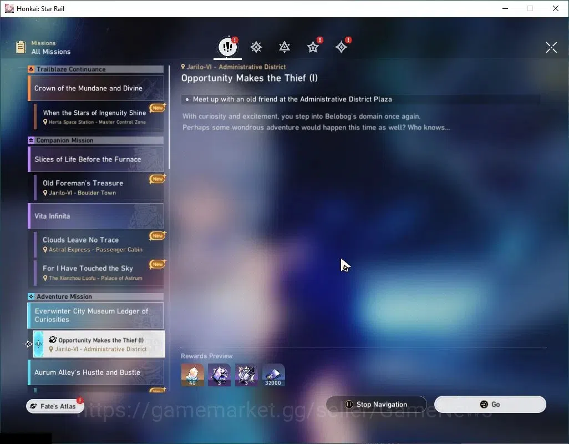Select Opportunity Makes the Thief (I) entry
569x444 pixels.
[x=99, y=344]
